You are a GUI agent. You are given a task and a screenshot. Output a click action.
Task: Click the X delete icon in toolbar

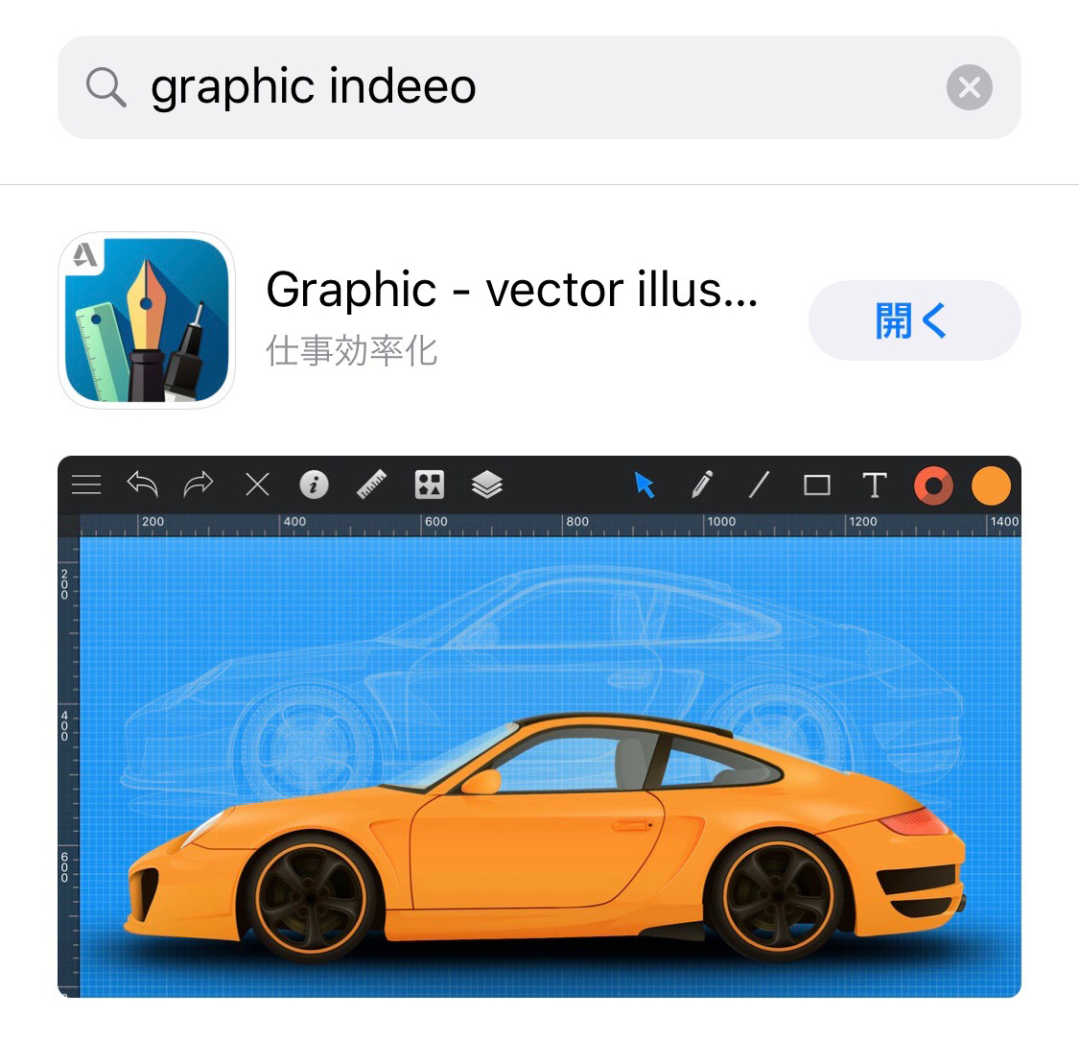tap(257, 484)
